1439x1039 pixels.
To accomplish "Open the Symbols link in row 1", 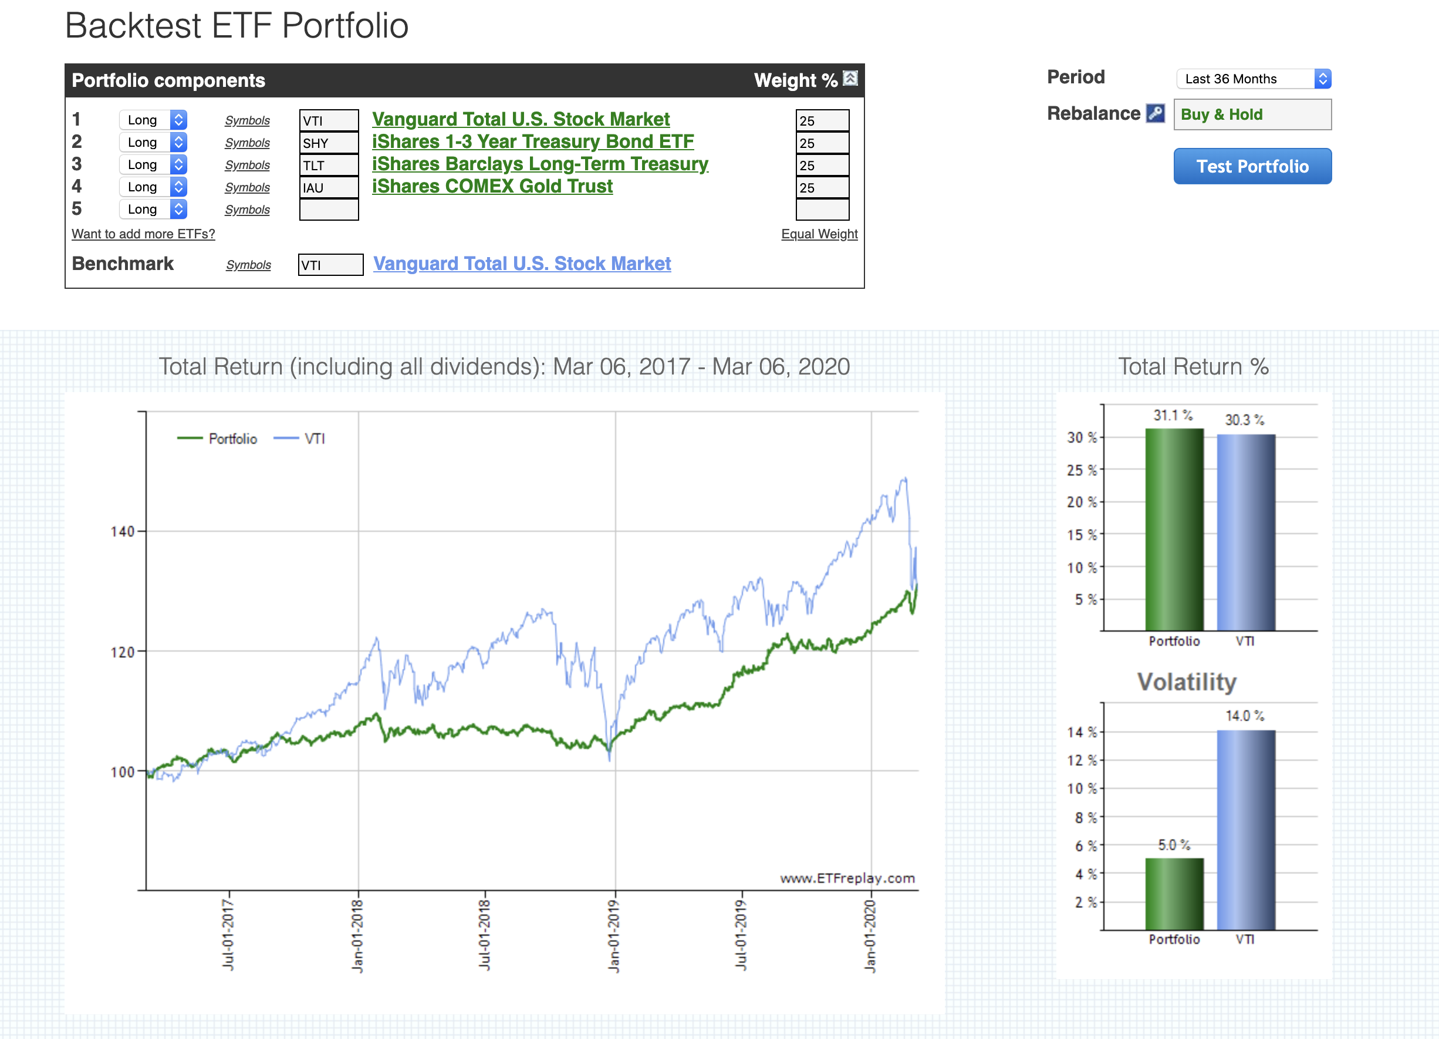I will [248, 120].
